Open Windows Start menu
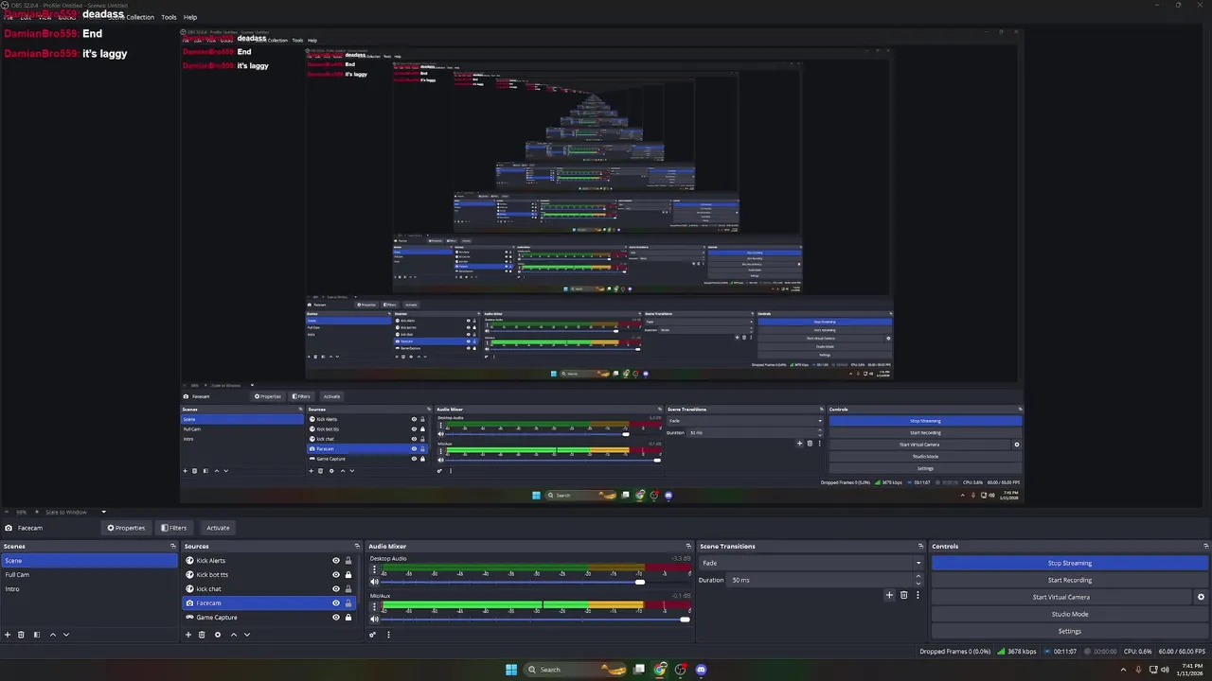The width and height of the screenshot is (1212, 681). tap(511, 670)
